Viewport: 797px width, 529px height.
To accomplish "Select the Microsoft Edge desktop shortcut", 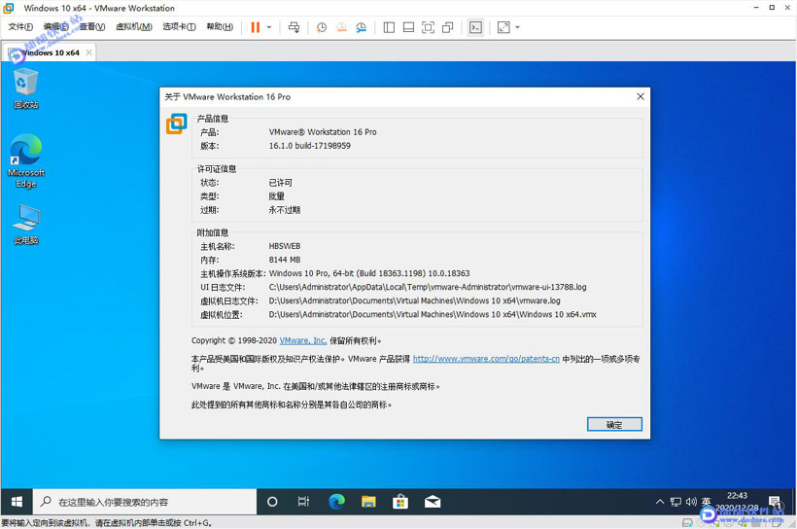I will pos(26,160).
